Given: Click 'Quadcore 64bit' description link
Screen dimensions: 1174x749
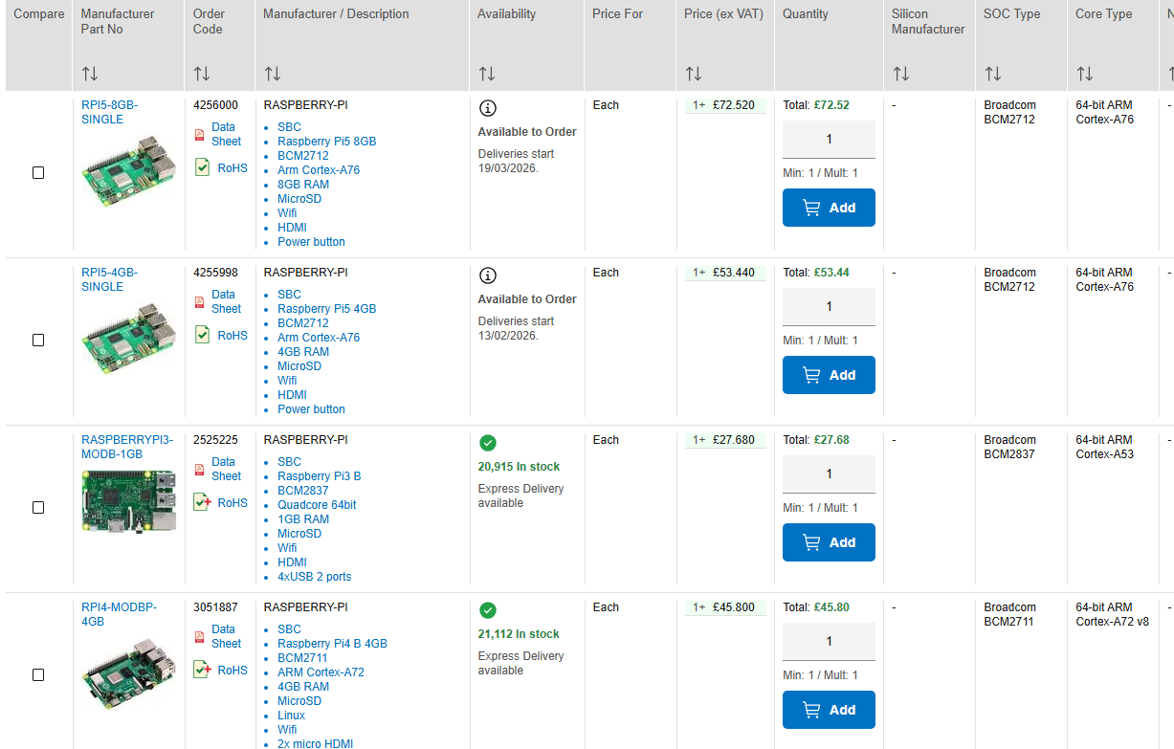Looking at the screenshot, I should point(317,505).
